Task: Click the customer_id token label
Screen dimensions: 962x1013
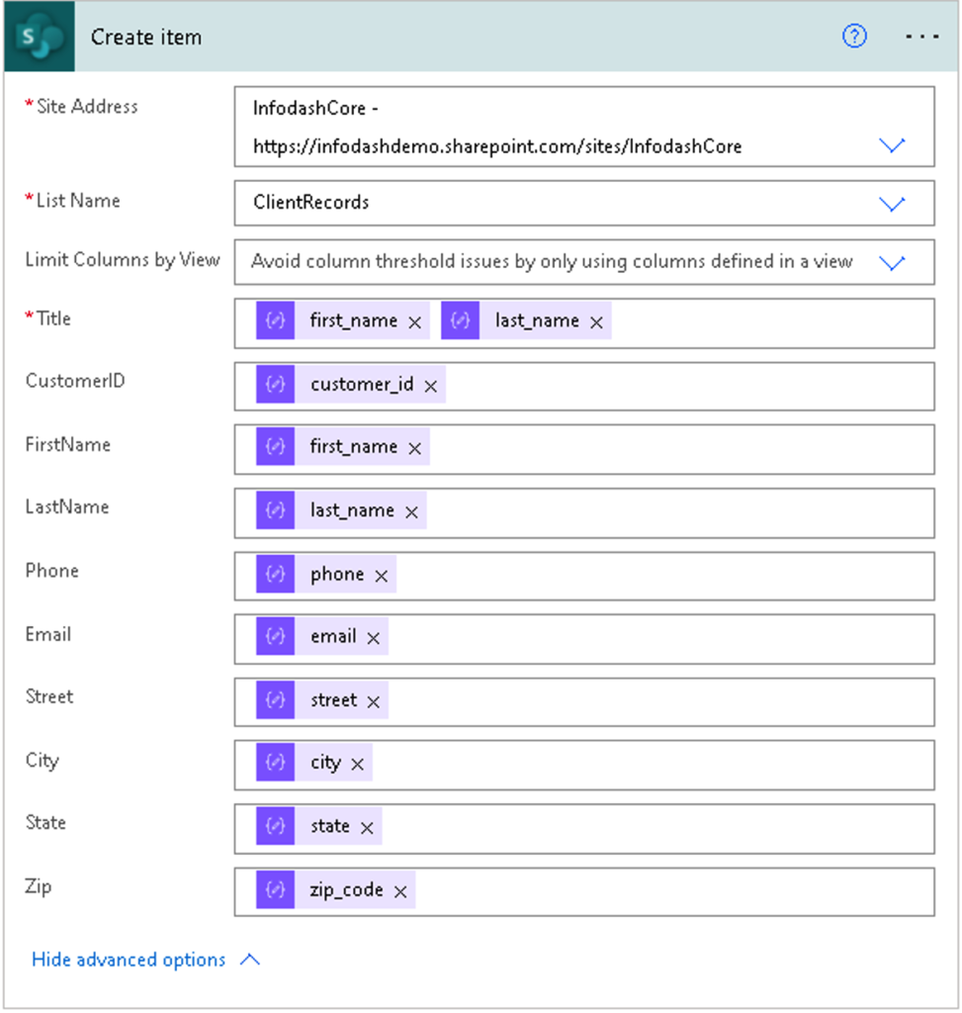Action: point(362,385)
